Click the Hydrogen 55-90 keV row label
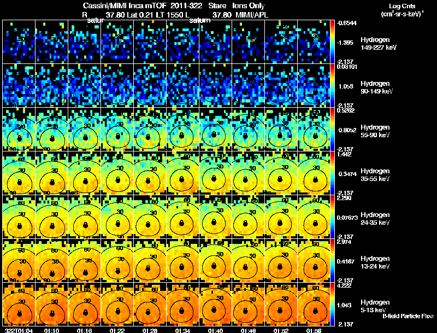This screenshot has width=437, height=333. (x=375, y=131)
